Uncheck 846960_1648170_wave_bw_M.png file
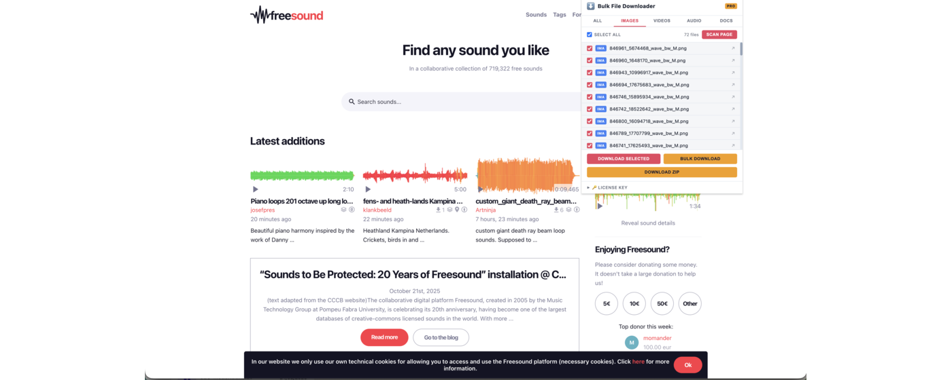Image resolution: width=952 pixels, height=380 pixels. pos(590,60)
